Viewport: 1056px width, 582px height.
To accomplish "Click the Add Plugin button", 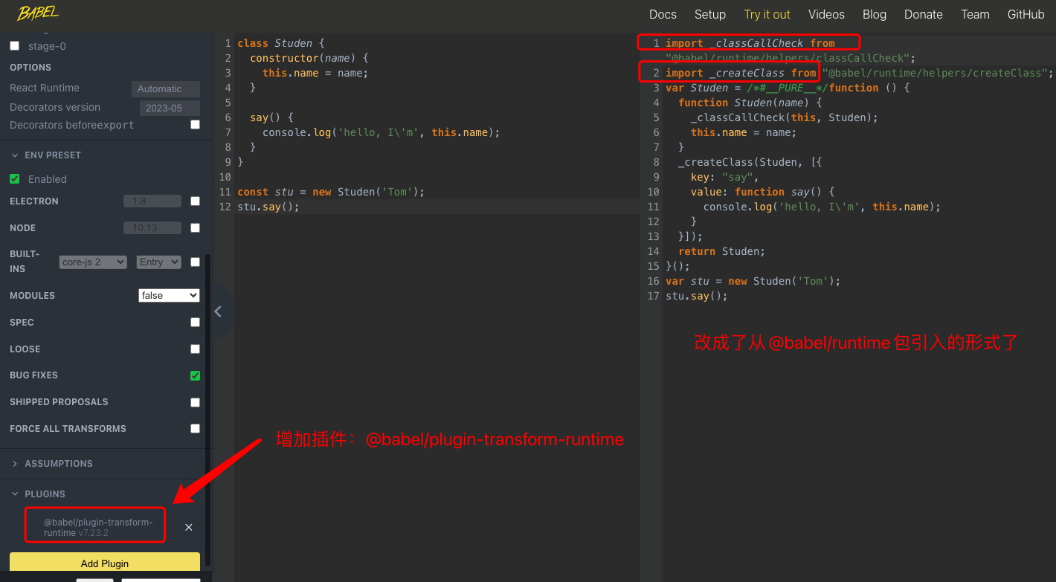I will pos(105,563).
